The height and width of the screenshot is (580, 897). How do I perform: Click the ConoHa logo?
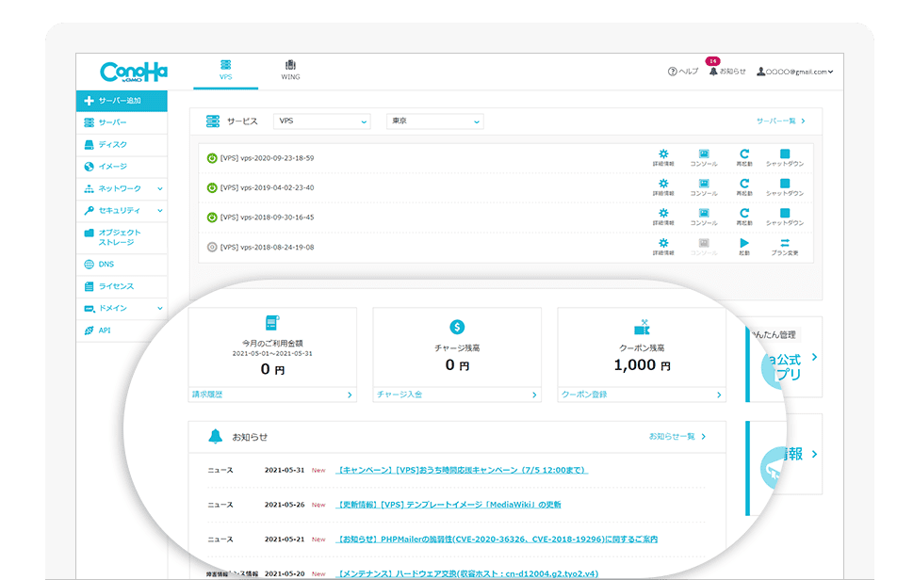click(134, 72)
